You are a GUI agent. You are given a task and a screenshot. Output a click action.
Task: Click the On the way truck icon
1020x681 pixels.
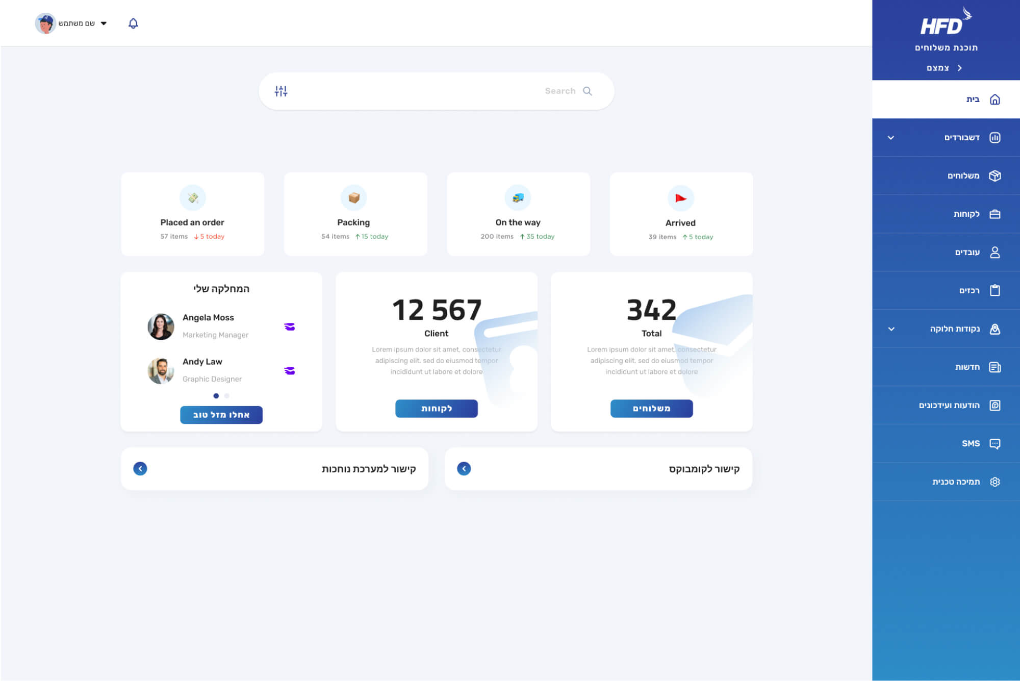(x=518, y=198)
